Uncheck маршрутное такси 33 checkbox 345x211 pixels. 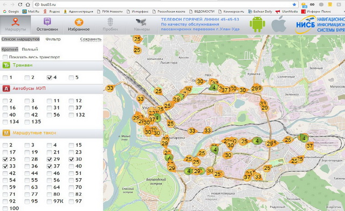pos(5,166)
